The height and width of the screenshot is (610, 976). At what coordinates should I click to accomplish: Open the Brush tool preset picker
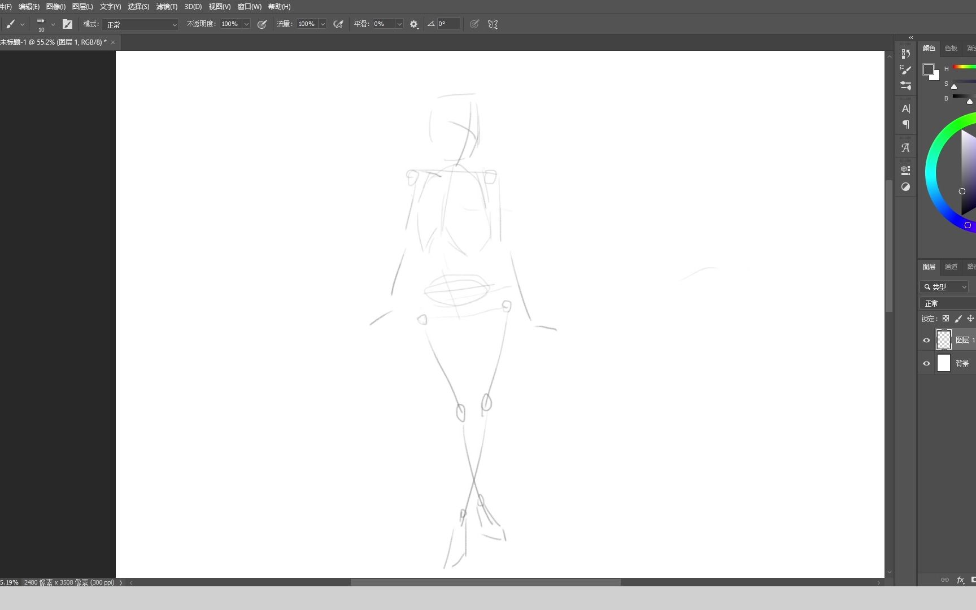coord(10,24)
